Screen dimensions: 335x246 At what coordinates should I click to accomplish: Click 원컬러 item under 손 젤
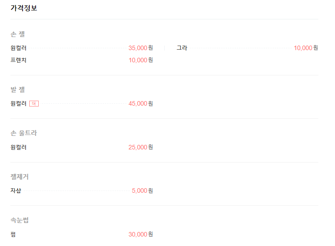tap(18, 48)
